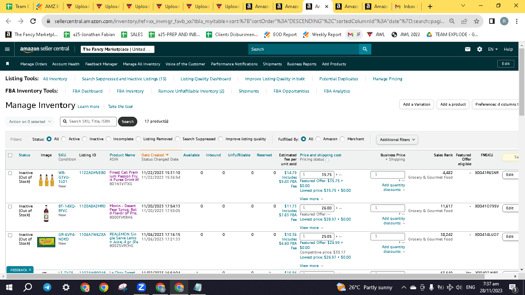
Task: Open the Seller Central mail messages icon
Action: pos(468,49)
